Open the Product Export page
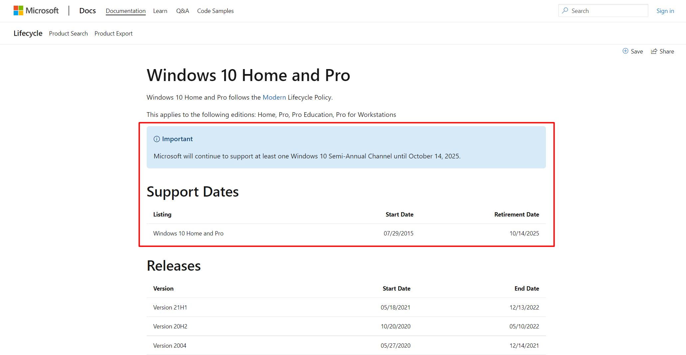Screen dimensions: 686x355 [113, 33]
